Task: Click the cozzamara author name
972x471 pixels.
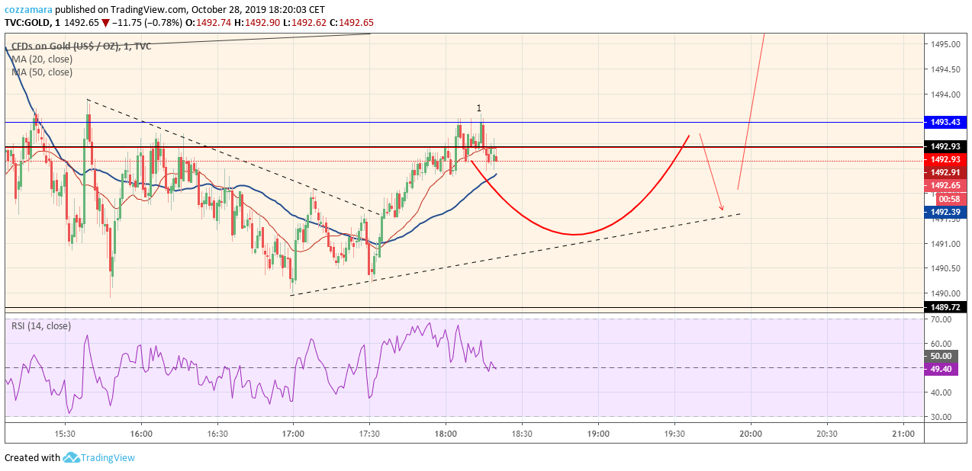Action: point(28,10)
